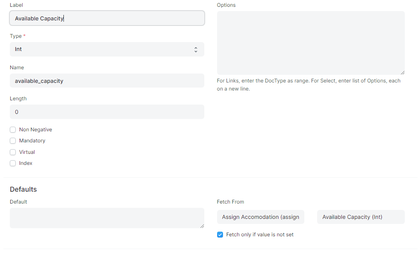Click inside the Options text area
Screen dimensions: 418x255
311,43
